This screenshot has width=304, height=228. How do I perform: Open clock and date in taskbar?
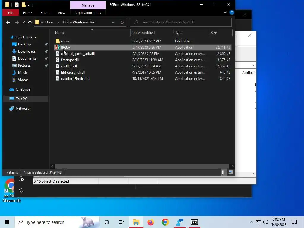(x=278, y=222)
